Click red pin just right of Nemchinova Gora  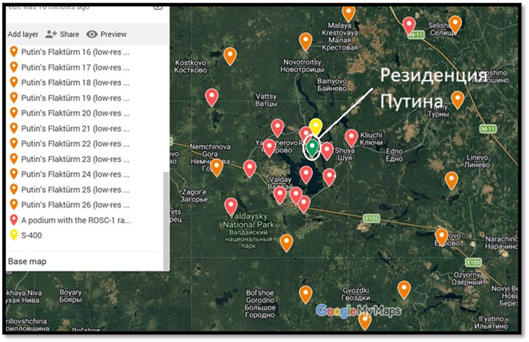[x=249, y=168]
